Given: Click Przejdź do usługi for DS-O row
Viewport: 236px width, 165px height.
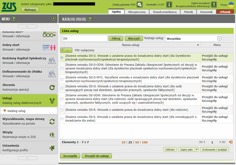Looking at the screenshot, I should click(x=215, y=86).
